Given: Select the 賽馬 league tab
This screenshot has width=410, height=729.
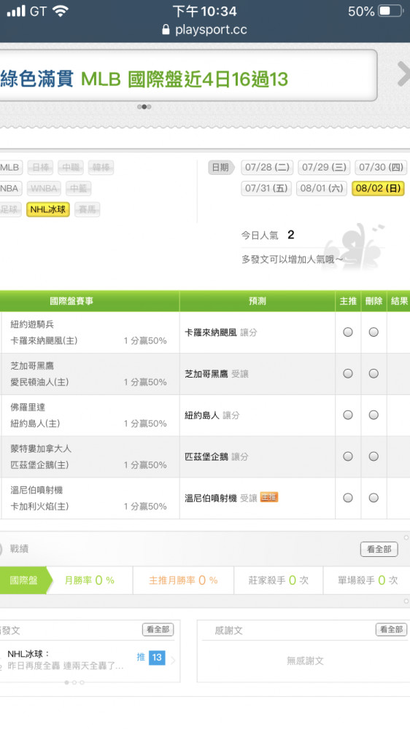Looking at the screenshot, I should 87,210.
